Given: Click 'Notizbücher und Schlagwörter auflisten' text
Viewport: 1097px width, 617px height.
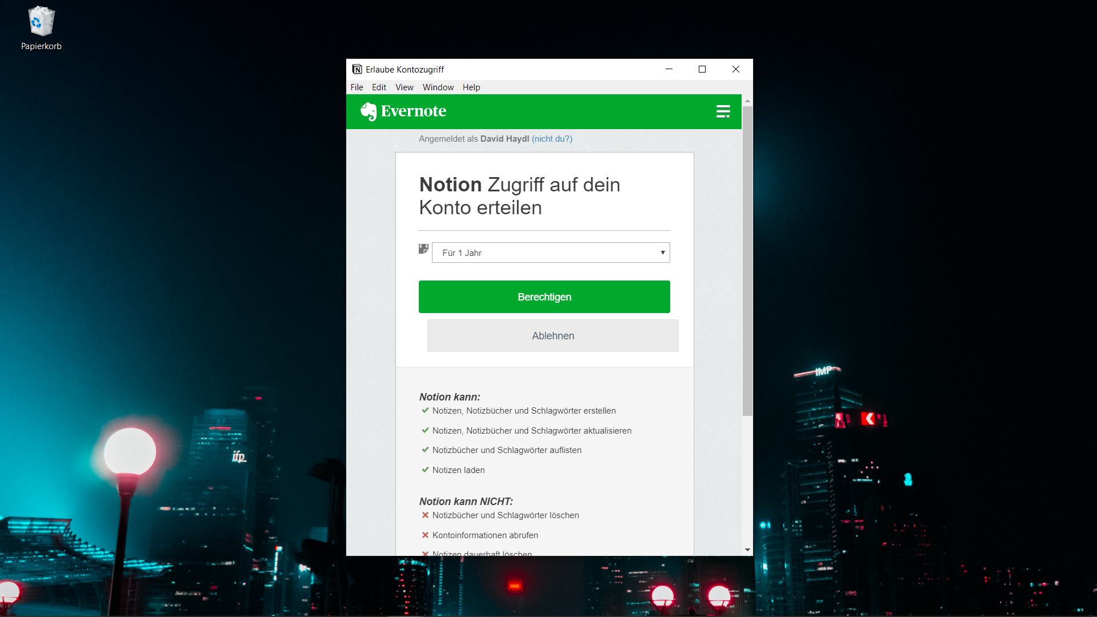Looking at the screenshot, I should click(x=507, y=450).
